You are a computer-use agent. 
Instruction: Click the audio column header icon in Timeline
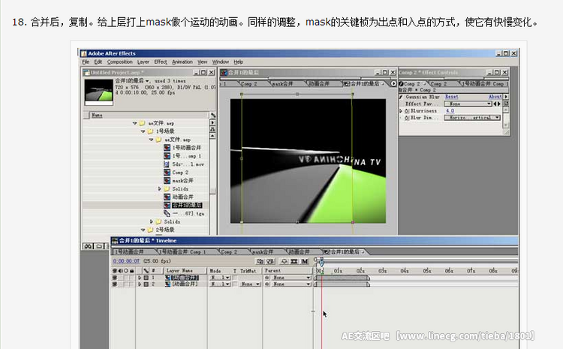120,271
